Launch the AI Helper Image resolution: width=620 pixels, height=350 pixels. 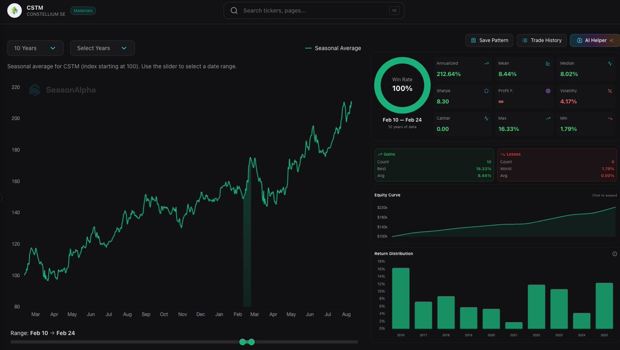594,40
